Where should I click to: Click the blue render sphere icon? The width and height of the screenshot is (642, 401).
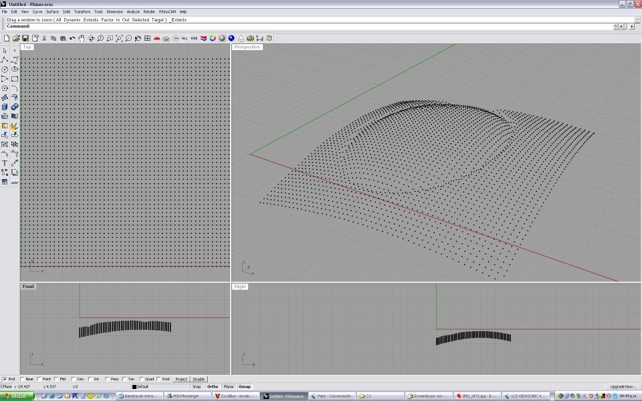232,38
